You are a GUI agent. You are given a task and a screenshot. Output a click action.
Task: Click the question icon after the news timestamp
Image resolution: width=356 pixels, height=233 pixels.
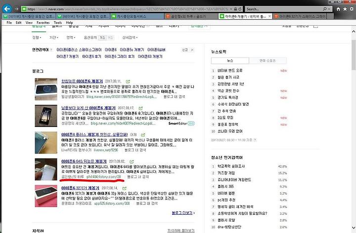255,140
